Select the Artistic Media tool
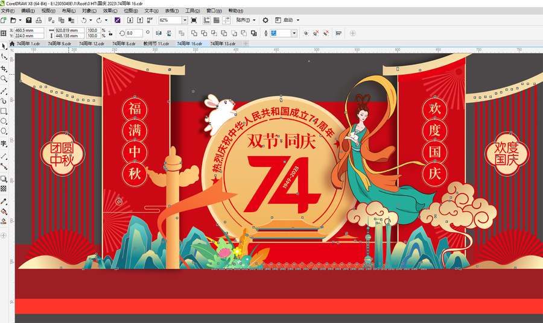This screenshot has height=323, width=543. (x=4, y=101)
